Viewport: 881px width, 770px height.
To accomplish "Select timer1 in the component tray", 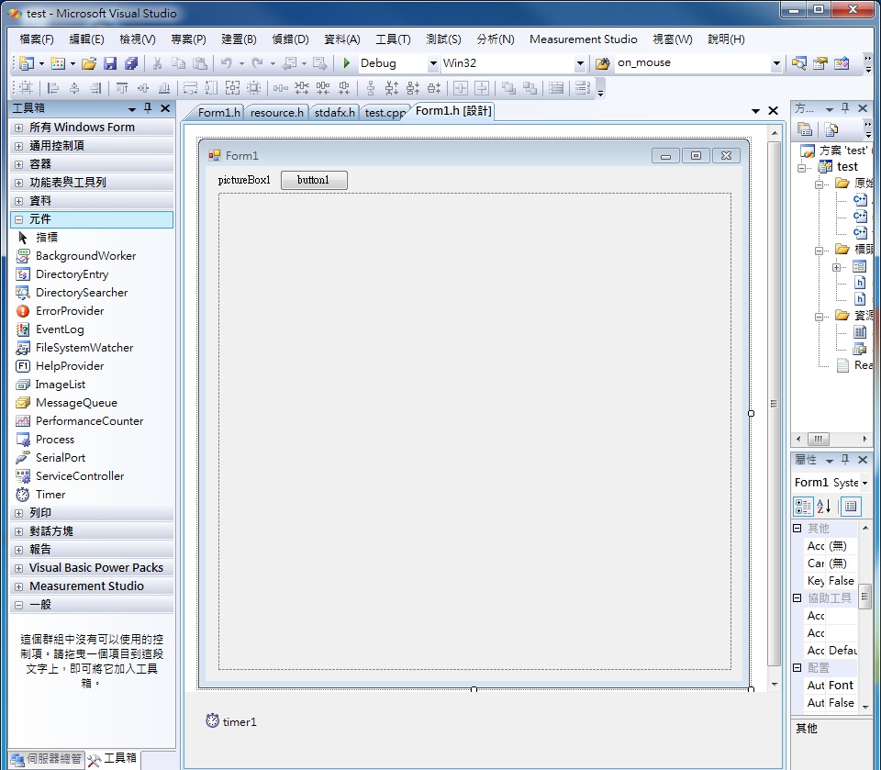I will (x=231, y=722).
